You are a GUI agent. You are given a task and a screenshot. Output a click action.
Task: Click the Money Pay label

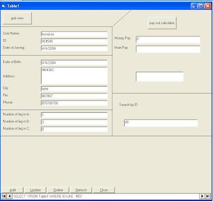pos(122,38)
